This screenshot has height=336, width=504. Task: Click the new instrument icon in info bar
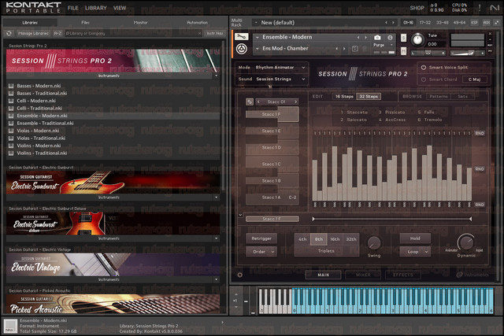pos(10,326)
